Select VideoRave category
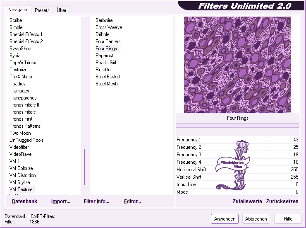The image size is (306, 228). pos(20,154)
